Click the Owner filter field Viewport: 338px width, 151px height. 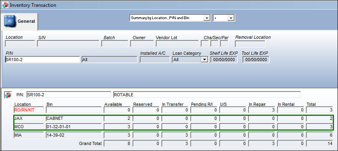(x=142, y=44)
